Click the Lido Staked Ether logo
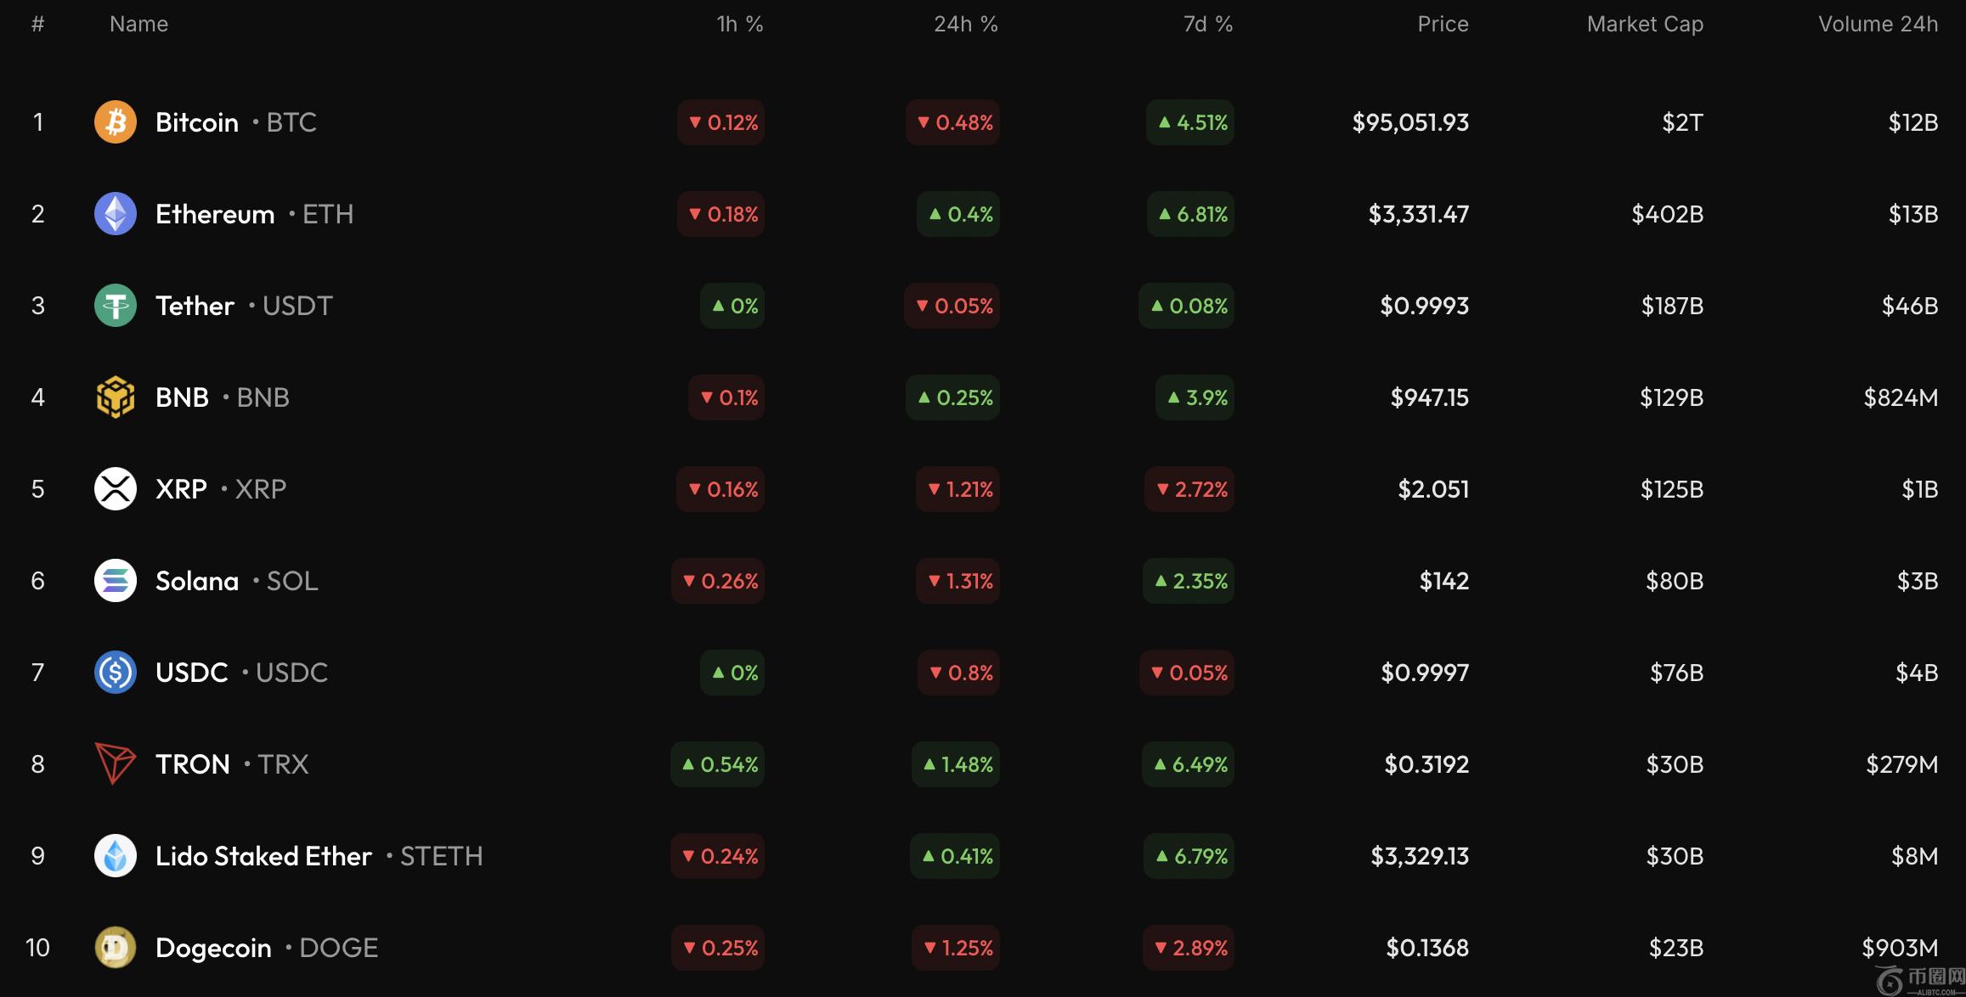Image resolution: width=1966 pixels, height=997 pixels. 115,856
